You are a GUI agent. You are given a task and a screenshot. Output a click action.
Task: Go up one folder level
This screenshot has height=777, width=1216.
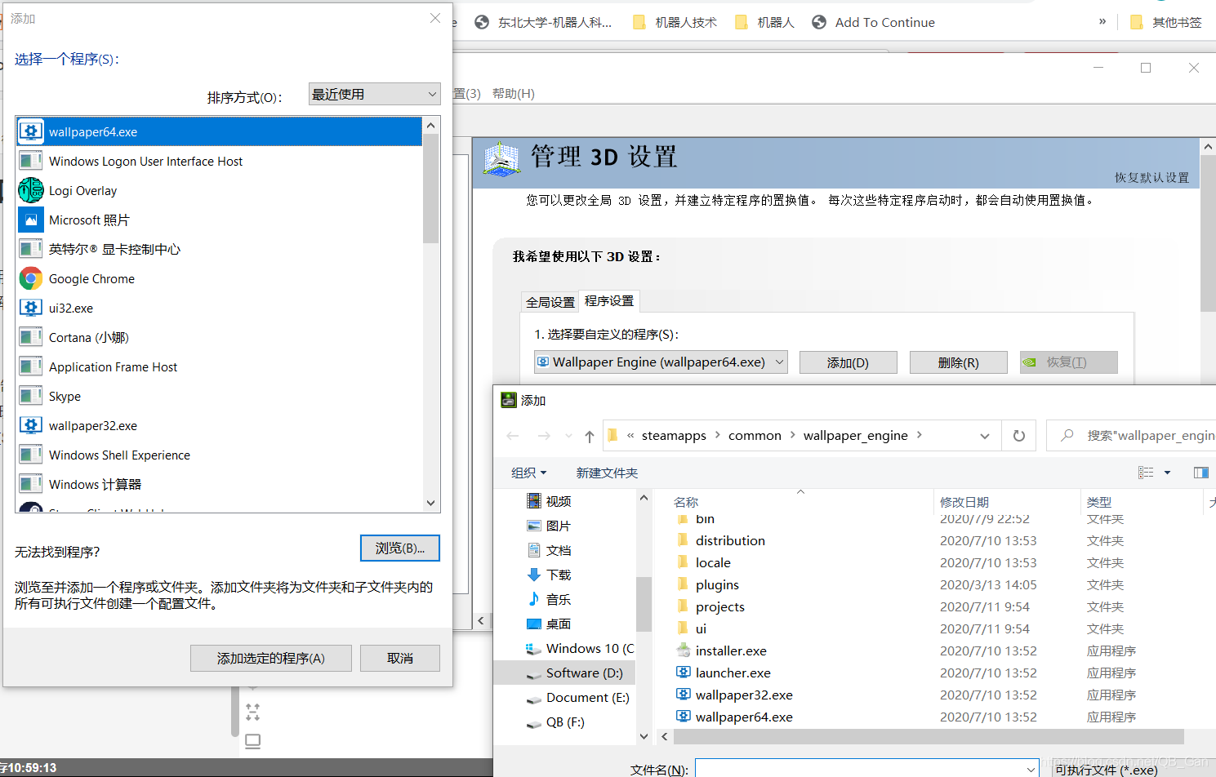590,436
